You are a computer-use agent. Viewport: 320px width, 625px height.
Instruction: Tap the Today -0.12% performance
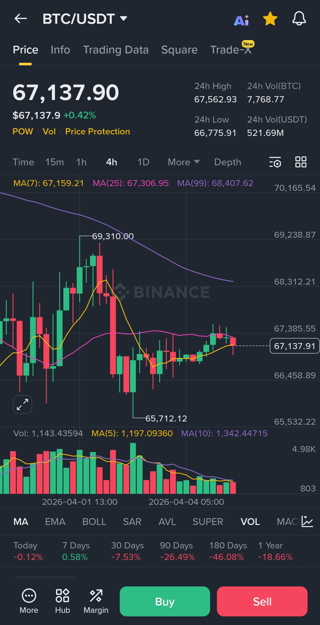click(28, 551)
